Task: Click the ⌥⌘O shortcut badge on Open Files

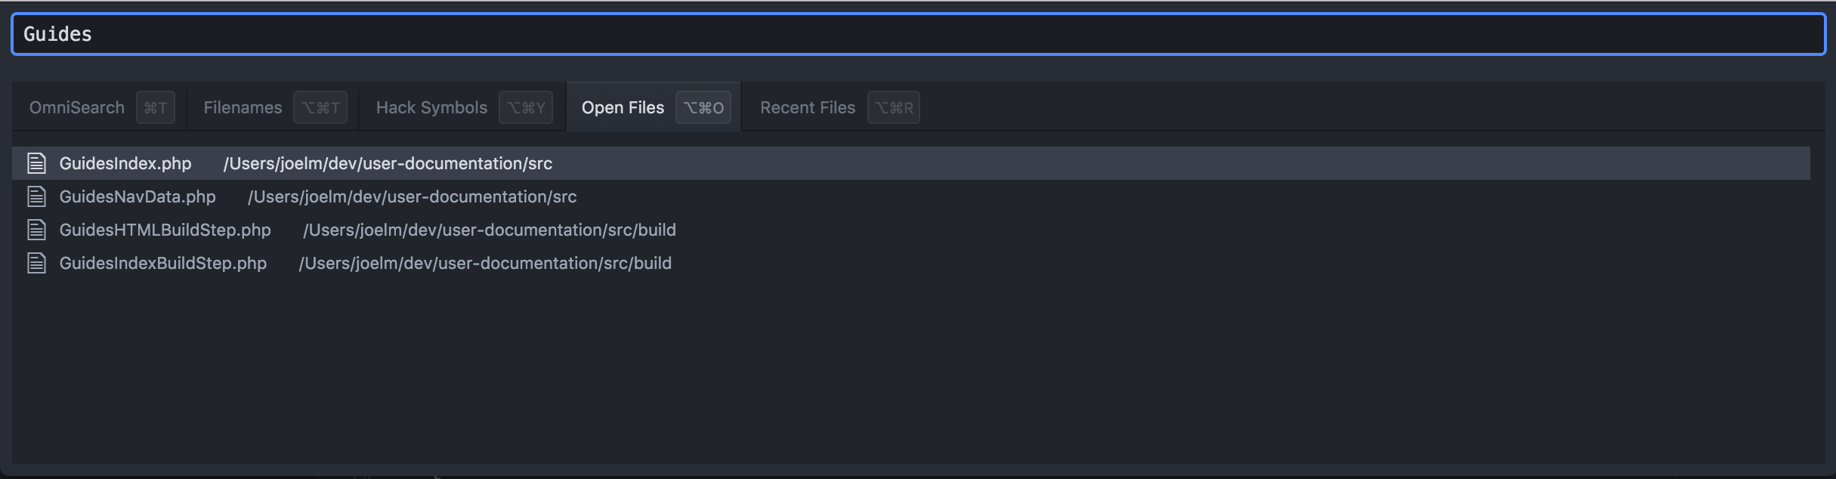Action: 703,107
